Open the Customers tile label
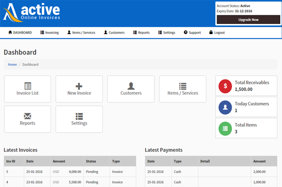This screenshot has height=187, width=282. click(x=131, y=93)
